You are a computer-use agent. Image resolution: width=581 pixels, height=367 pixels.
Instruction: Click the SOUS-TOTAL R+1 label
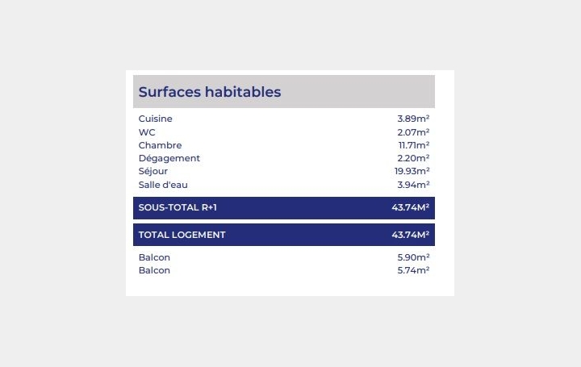(178, 208)
